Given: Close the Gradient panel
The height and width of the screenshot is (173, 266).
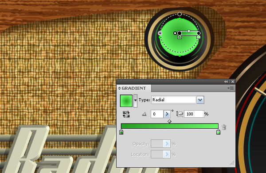Looking at the screenshot, I should pos(233,81).
